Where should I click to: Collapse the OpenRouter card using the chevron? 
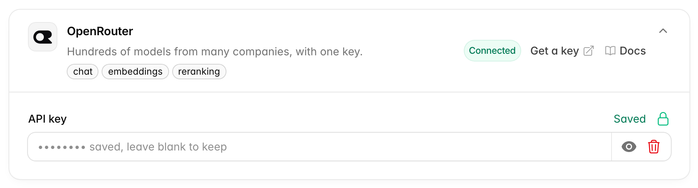tap(663, 31)
